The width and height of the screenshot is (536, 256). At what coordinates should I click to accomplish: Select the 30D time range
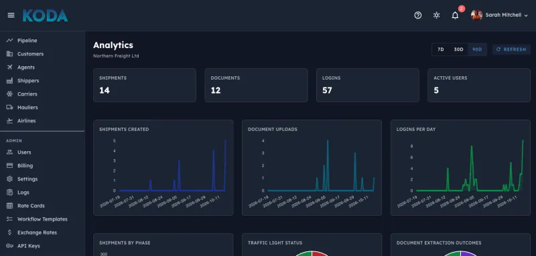click(x=458, y=49)
